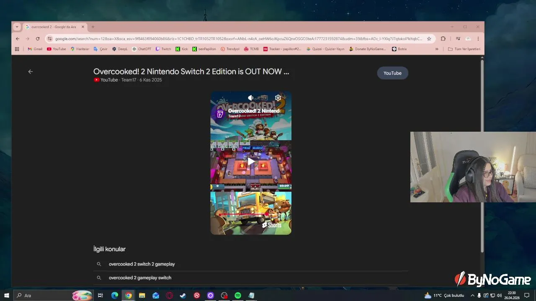Open the DeepL bookmark
536x301 pixels.
click(120, 49)
